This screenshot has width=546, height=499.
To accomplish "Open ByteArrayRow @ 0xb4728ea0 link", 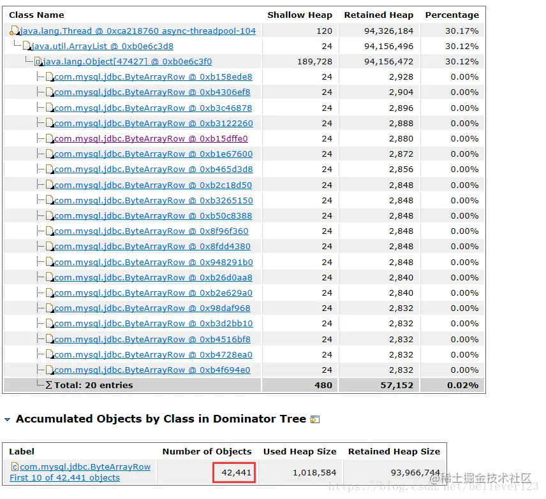I will coord(154,355).
